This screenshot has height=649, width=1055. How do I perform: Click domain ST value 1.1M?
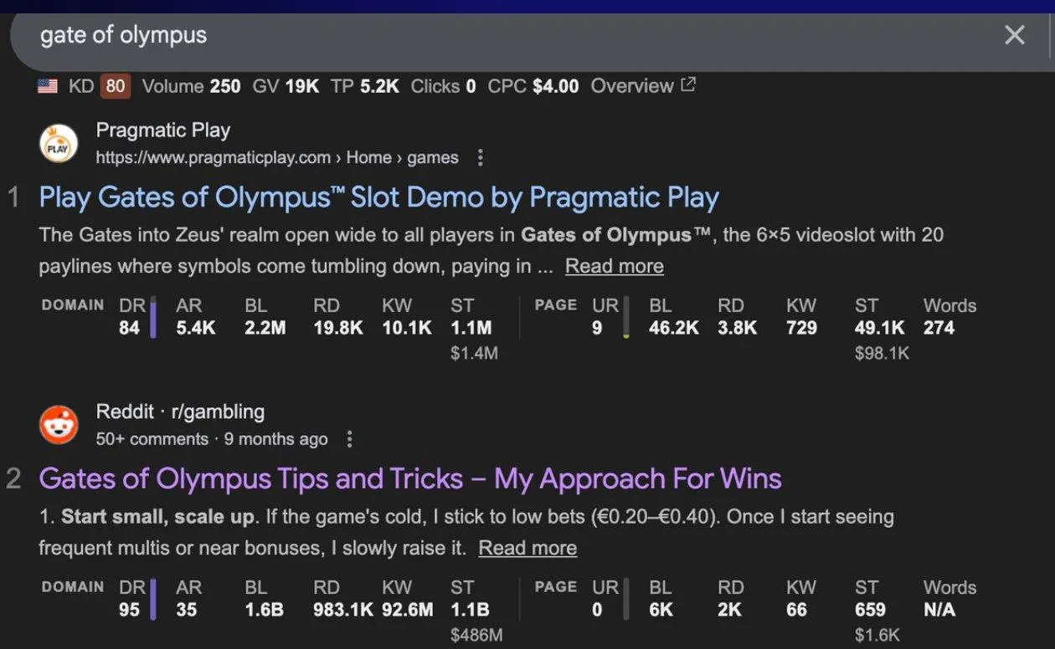[x=471, y=328]
